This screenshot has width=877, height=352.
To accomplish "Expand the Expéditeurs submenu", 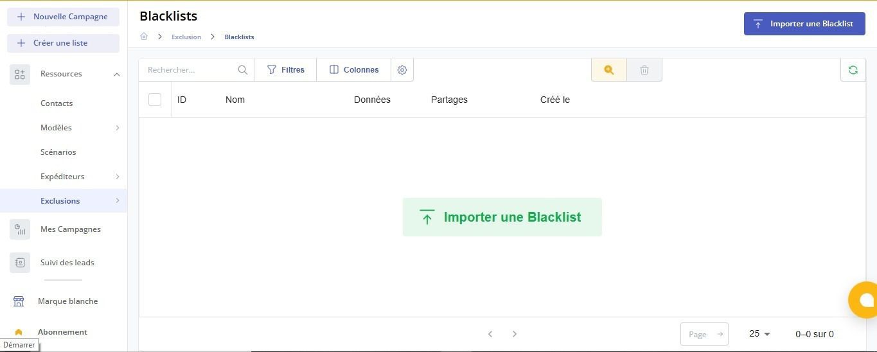I will 118,177.
